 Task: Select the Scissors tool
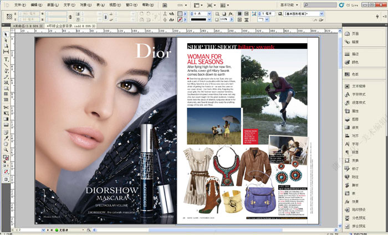[x=6, y=107]
